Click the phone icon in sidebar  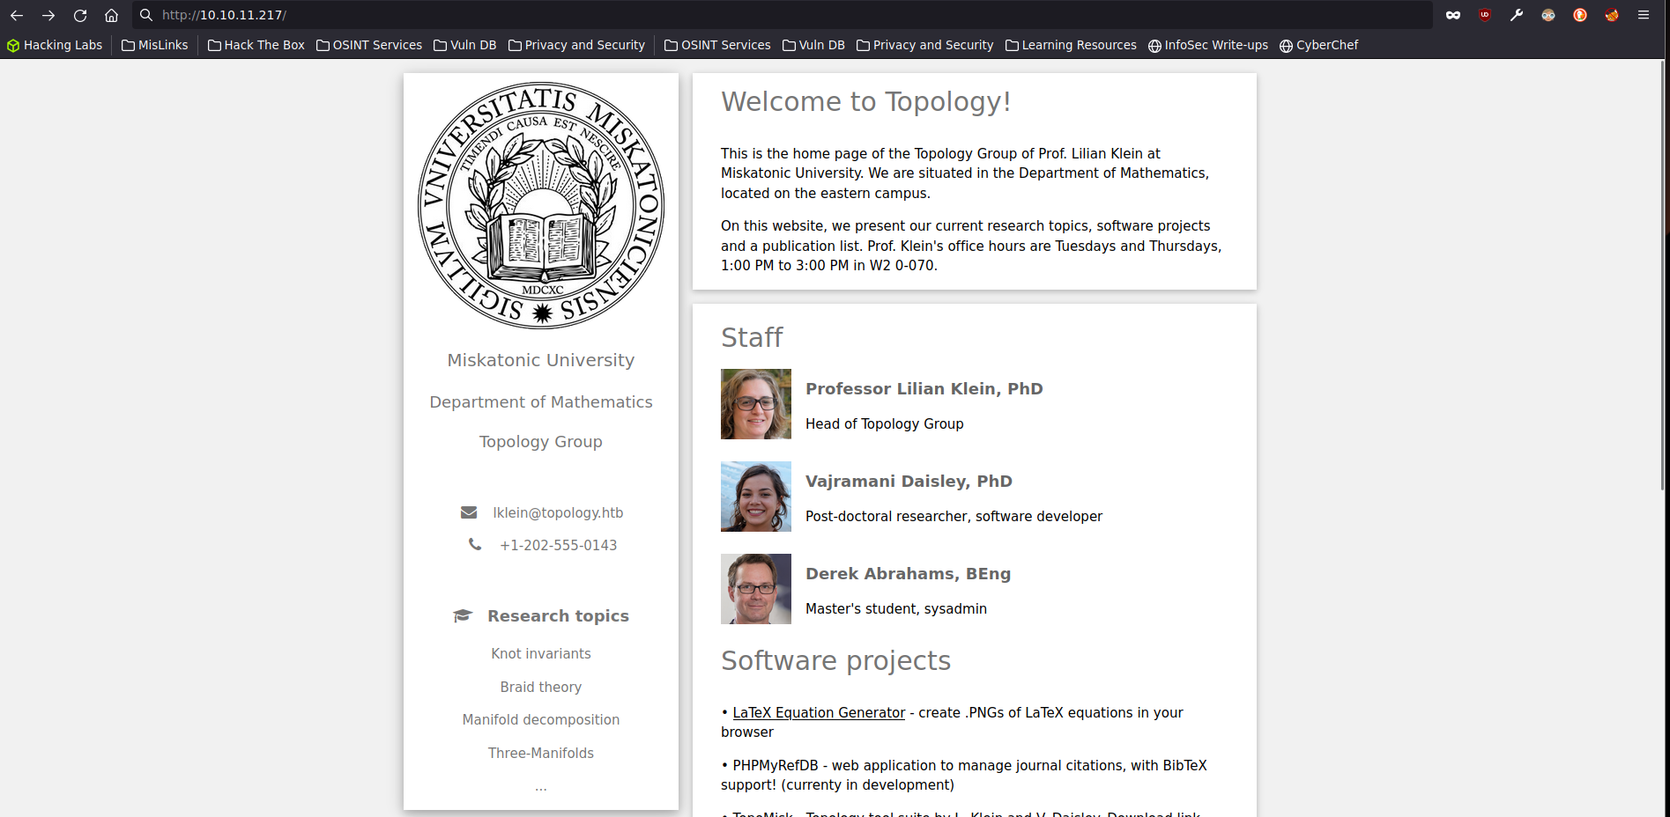[475, 545]
